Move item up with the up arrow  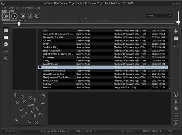coord(176,102)
